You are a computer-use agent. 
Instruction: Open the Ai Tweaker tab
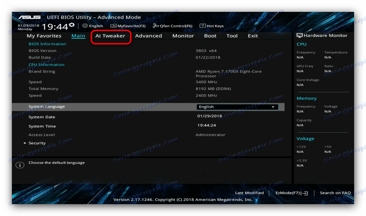pyautogui.click(x=110, y=36)
